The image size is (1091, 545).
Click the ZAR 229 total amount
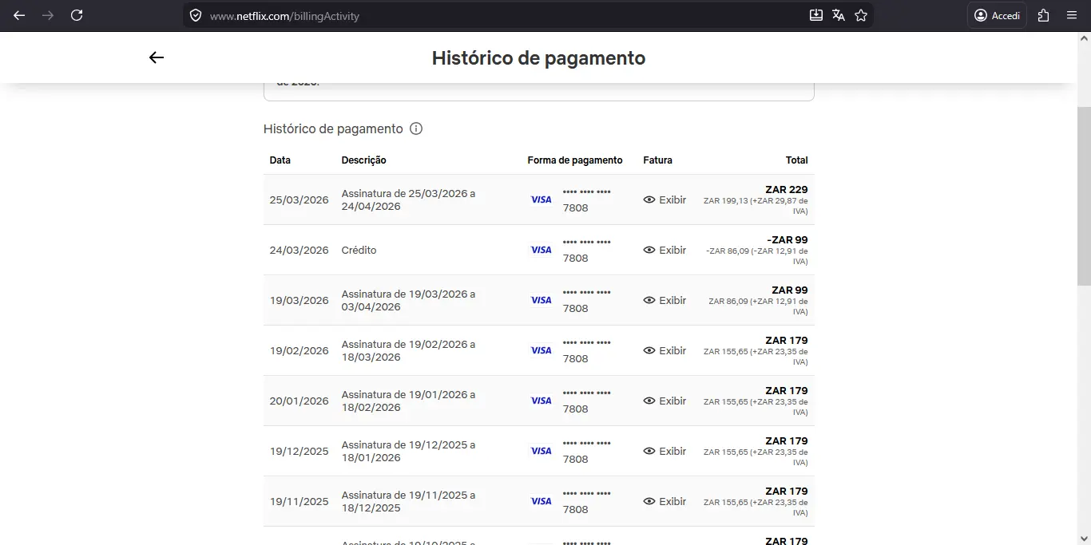coord(787,189)
